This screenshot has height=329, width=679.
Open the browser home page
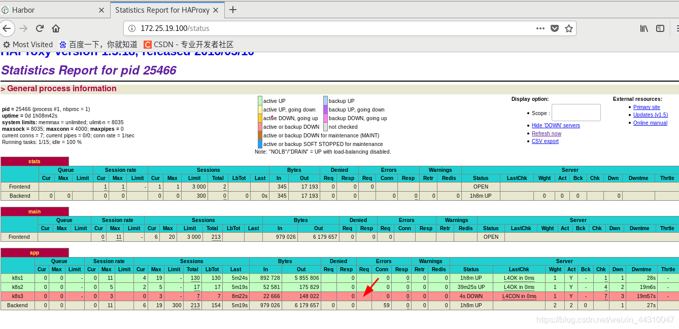[x=56, y=28]
